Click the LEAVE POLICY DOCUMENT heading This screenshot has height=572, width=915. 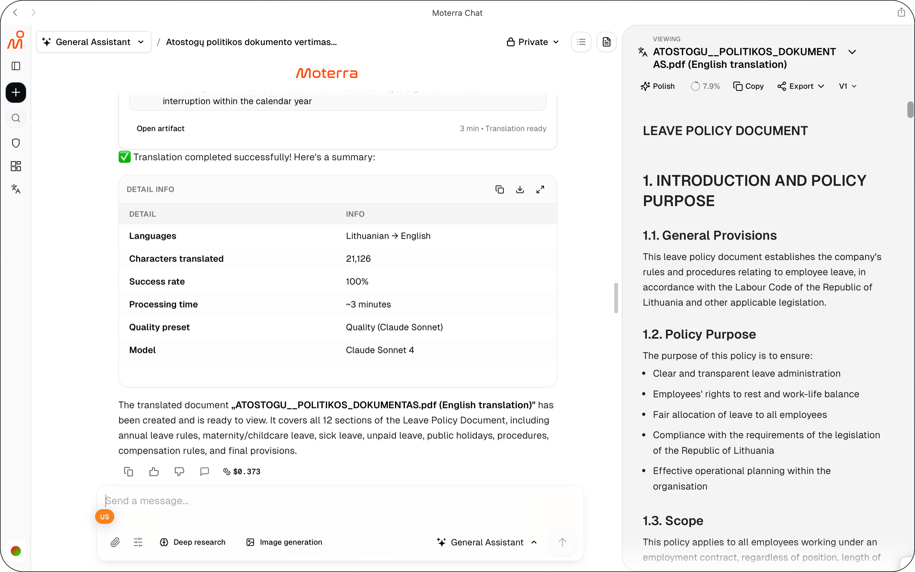725,131
